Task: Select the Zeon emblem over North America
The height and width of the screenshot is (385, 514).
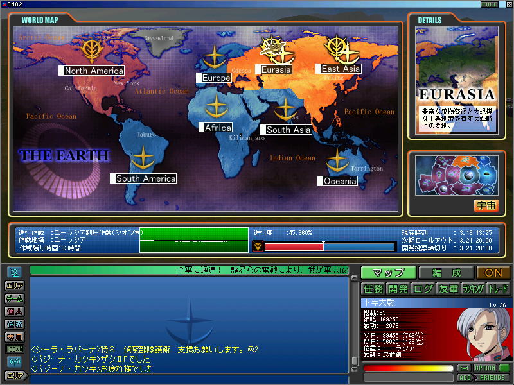Action: [x=92, y=51]
